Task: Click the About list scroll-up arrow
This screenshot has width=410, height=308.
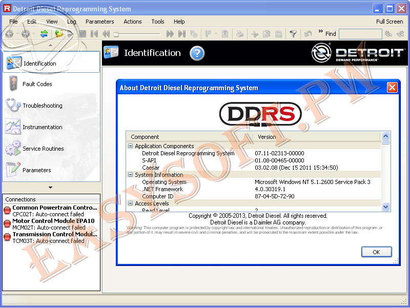Action: [386, 136]
